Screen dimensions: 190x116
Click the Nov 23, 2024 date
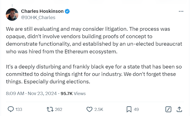click(x=42, y=93)
